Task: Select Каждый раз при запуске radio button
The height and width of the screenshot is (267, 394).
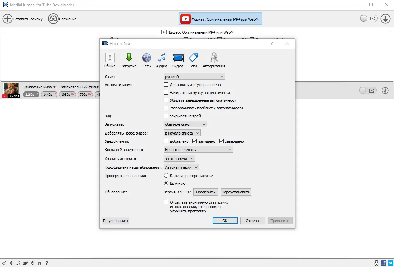Action: [166, 176]
